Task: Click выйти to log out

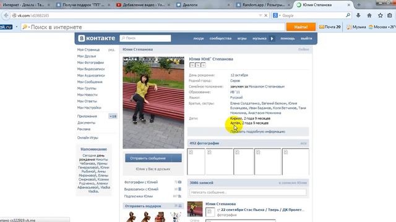Action: 306,38
